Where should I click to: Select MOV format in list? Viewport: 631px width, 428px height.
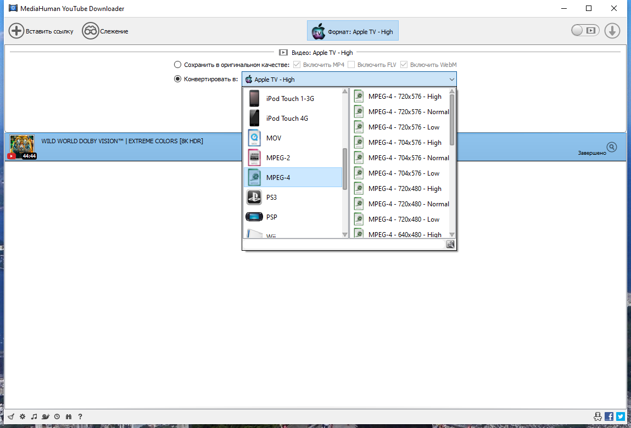pyautogui.click(x=293, y=138)
